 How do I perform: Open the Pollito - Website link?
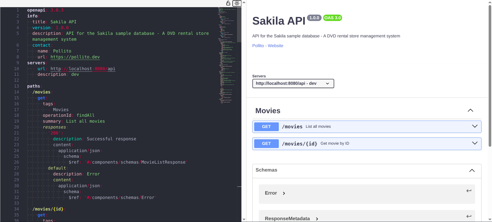268,46
